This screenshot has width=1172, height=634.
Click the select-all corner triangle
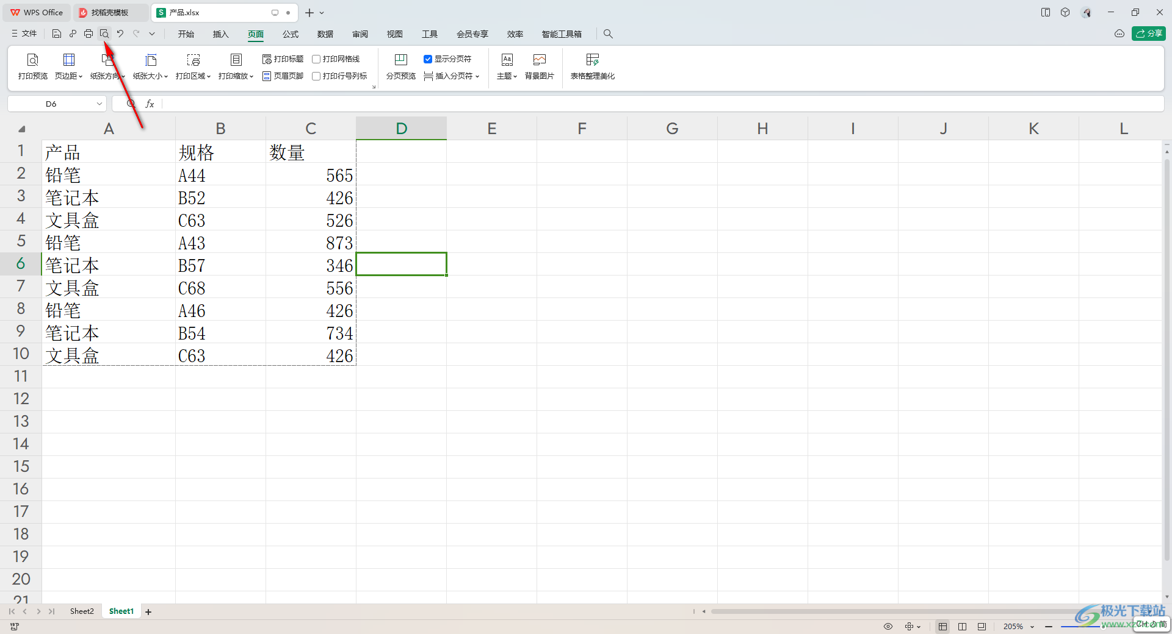[21, 129]
